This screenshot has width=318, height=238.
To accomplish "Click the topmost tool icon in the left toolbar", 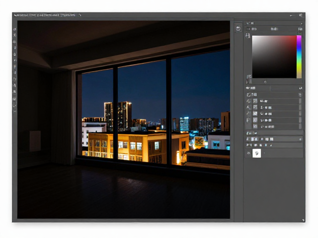I will pos(15,29).
